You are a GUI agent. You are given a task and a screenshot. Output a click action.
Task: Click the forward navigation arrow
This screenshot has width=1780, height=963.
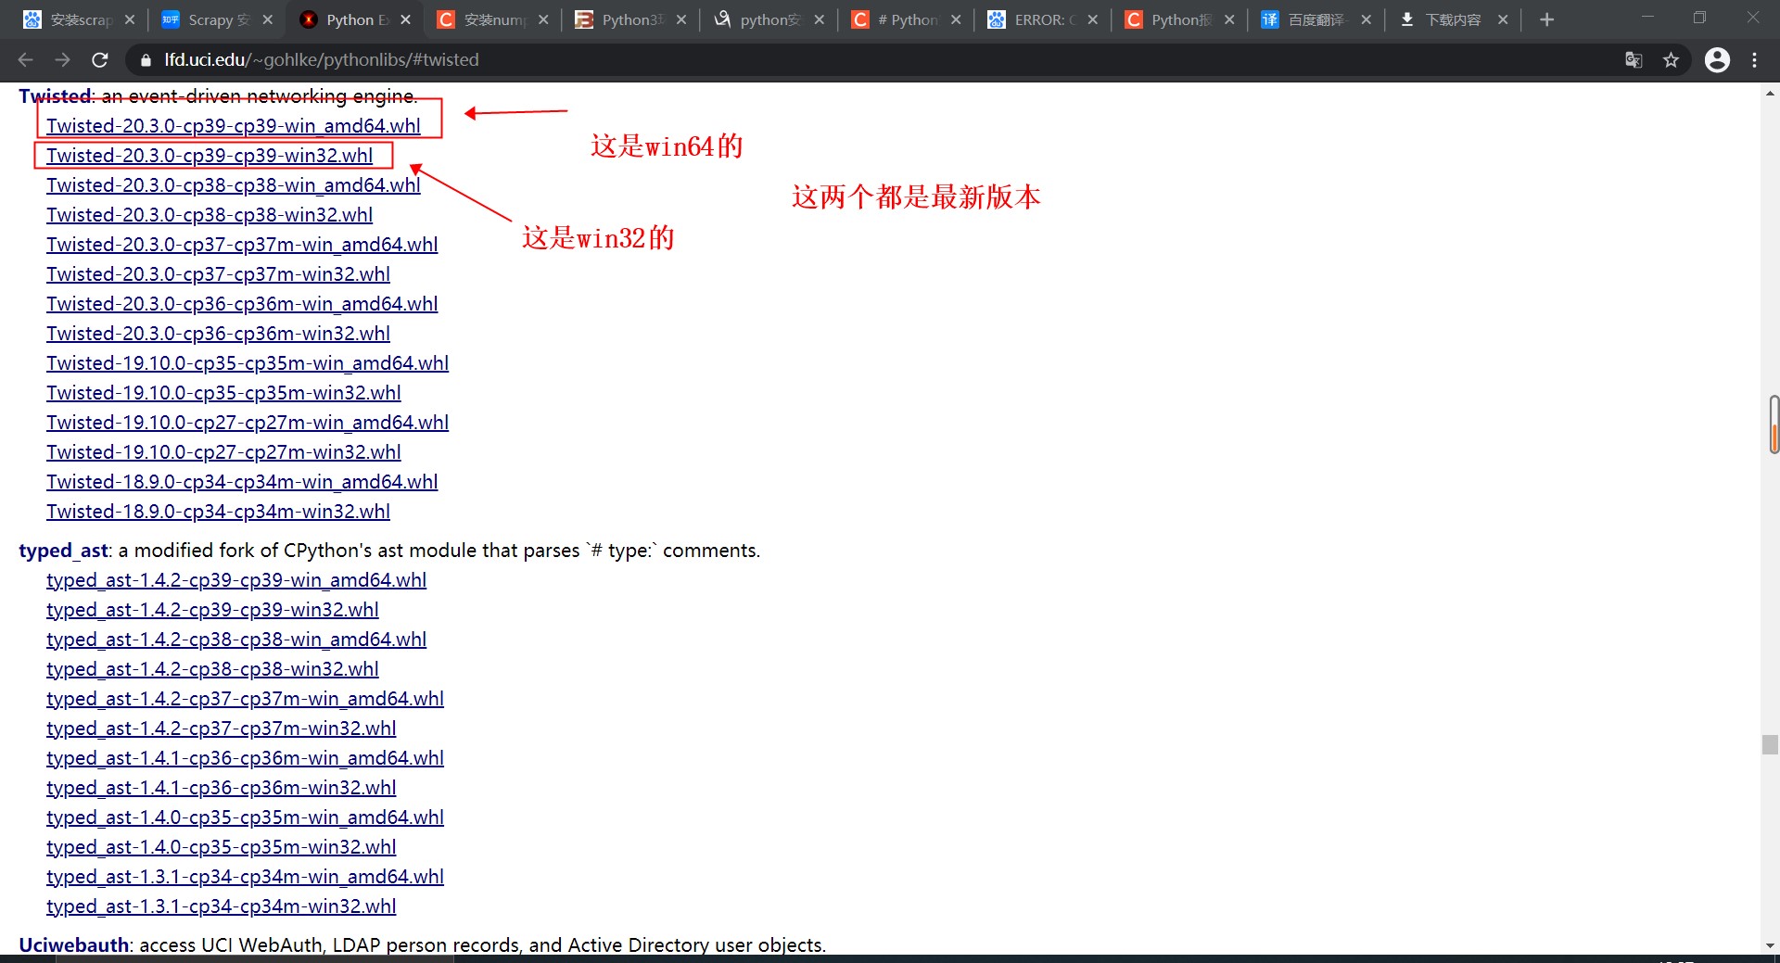coord(62,59)
